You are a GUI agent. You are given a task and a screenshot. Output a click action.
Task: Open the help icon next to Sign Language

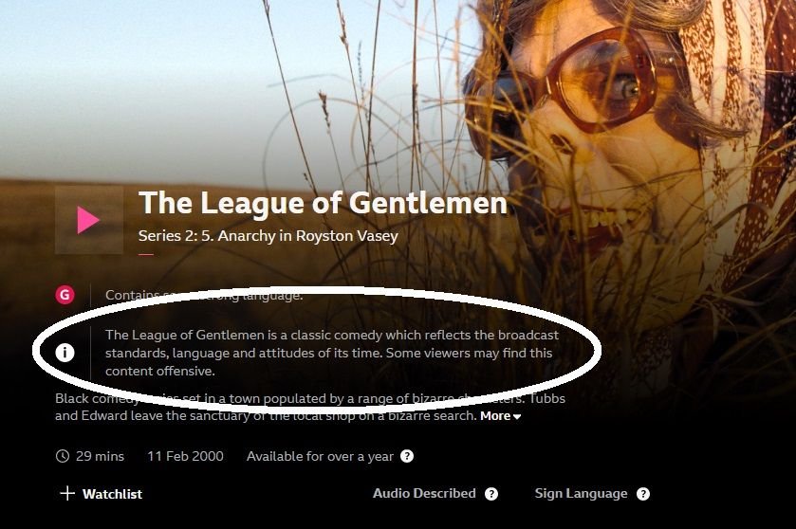click(642, 494)
